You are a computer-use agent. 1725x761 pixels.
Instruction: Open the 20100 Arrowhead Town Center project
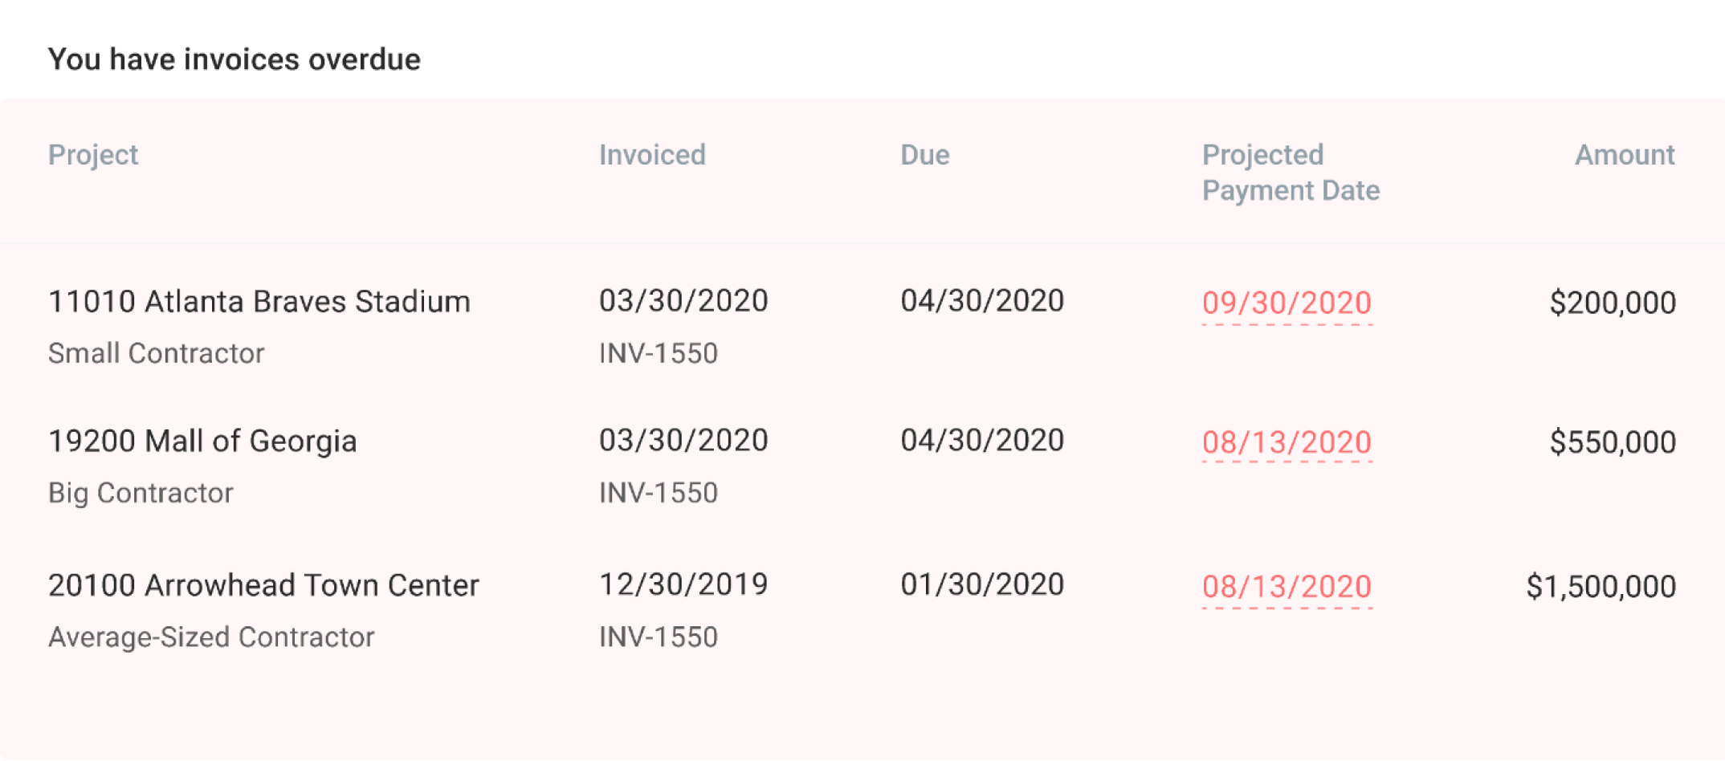[x=263, y=586]
